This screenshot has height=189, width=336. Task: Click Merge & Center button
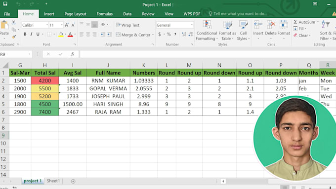(x=133, y=35)
